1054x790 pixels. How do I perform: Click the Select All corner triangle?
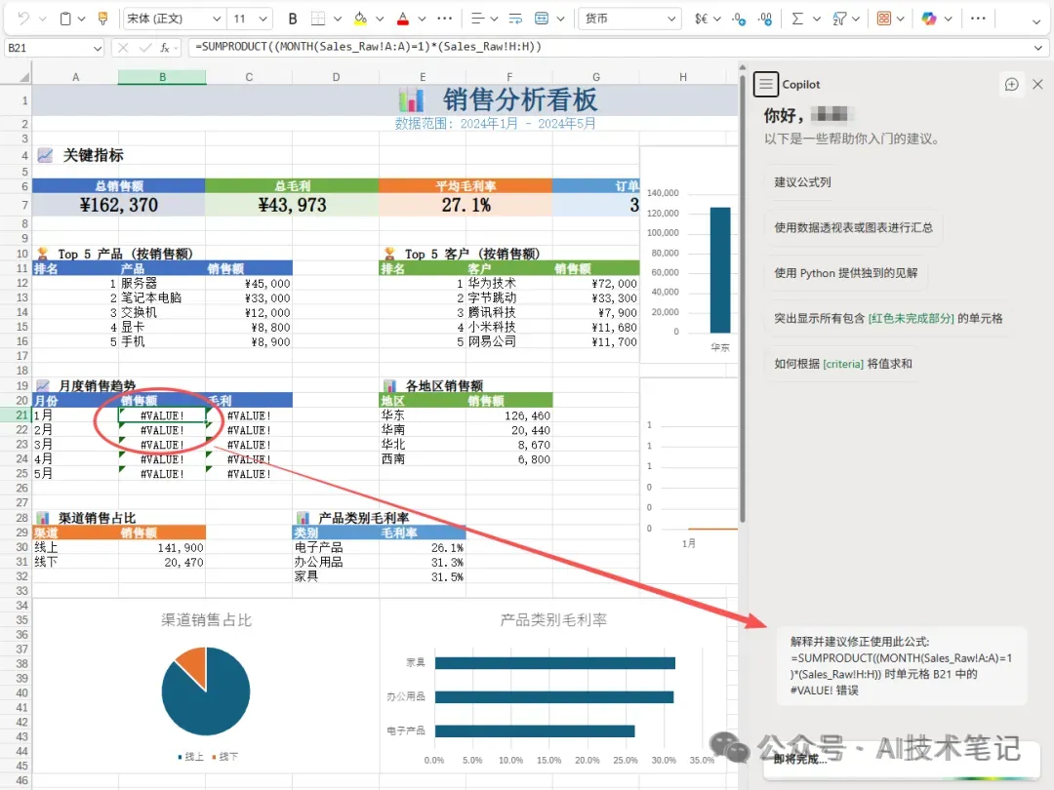(23, 77)
